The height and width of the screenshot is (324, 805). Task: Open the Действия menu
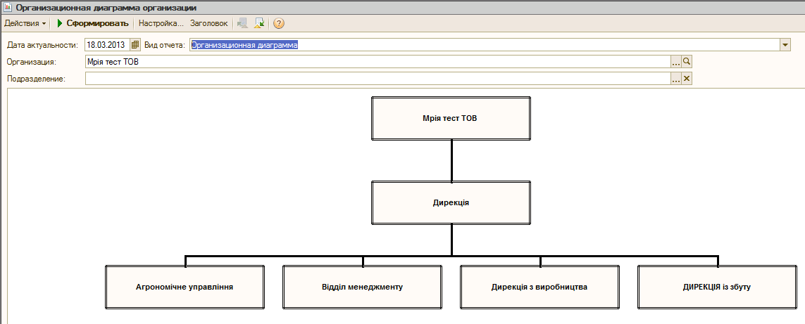coord(25,24)
